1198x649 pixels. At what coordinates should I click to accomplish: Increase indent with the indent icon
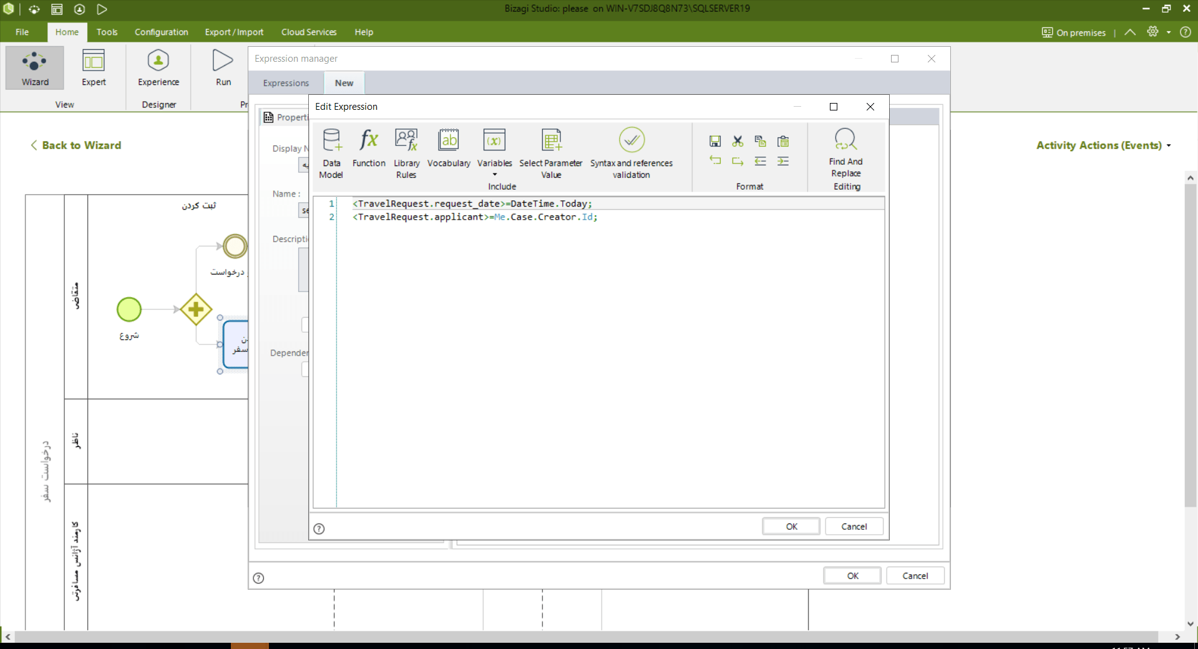(783, 161)
